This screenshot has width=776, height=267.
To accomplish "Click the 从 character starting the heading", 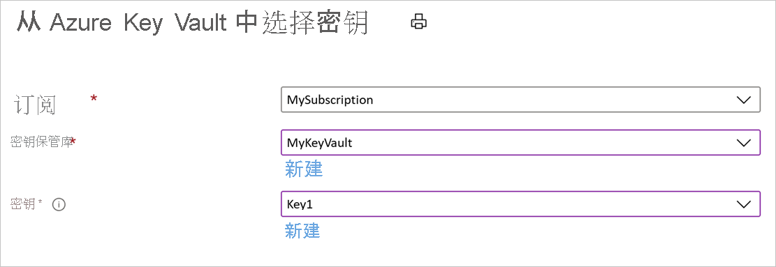I will (x=28, y=23).
